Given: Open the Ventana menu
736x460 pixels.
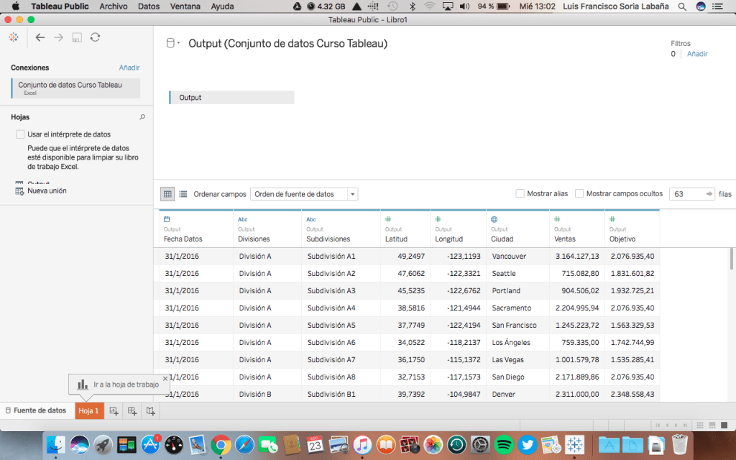Looking at the screenshot, I should click(185, 6).
